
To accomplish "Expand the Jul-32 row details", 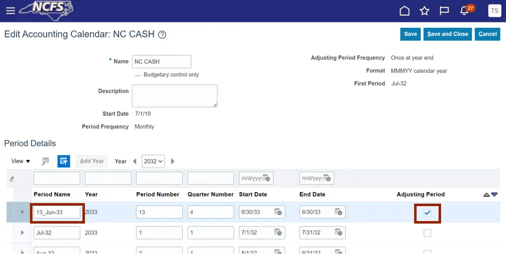I will coord(22,233).
